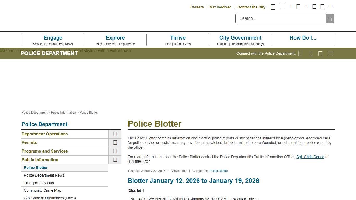
Task: Click inside the Search input field
Action: tap(280, 18)
